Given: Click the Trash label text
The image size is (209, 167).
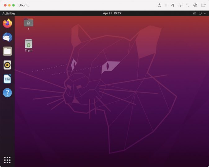Looking at the screenshot, I should coord(29,50).
